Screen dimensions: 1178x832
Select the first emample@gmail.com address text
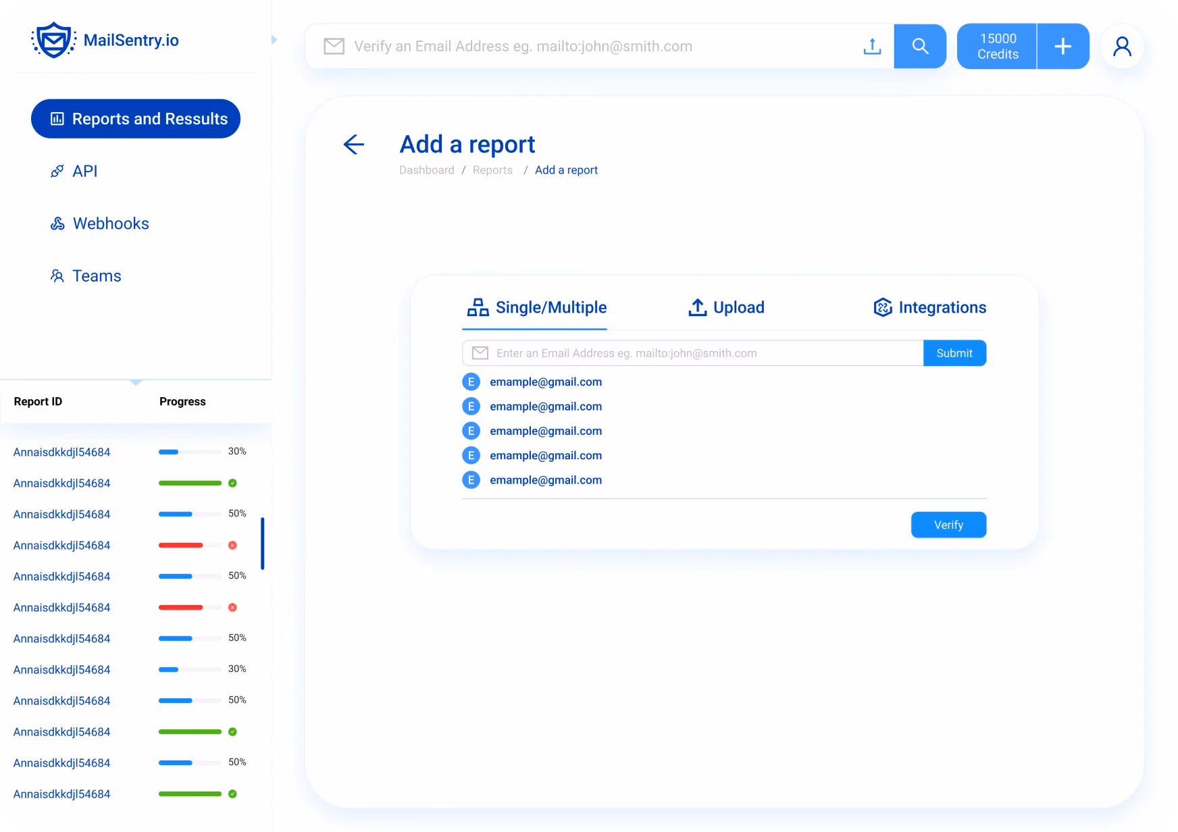tap(546, 382)
